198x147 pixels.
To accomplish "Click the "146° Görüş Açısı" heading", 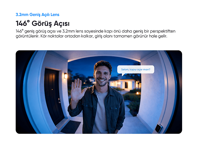I will (43, 24).
